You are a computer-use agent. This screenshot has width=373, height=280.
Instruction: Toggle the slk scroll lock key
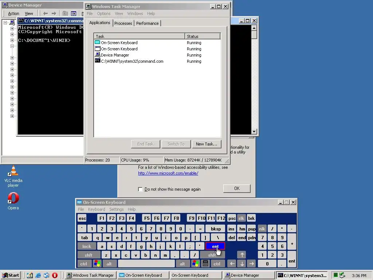241,218
